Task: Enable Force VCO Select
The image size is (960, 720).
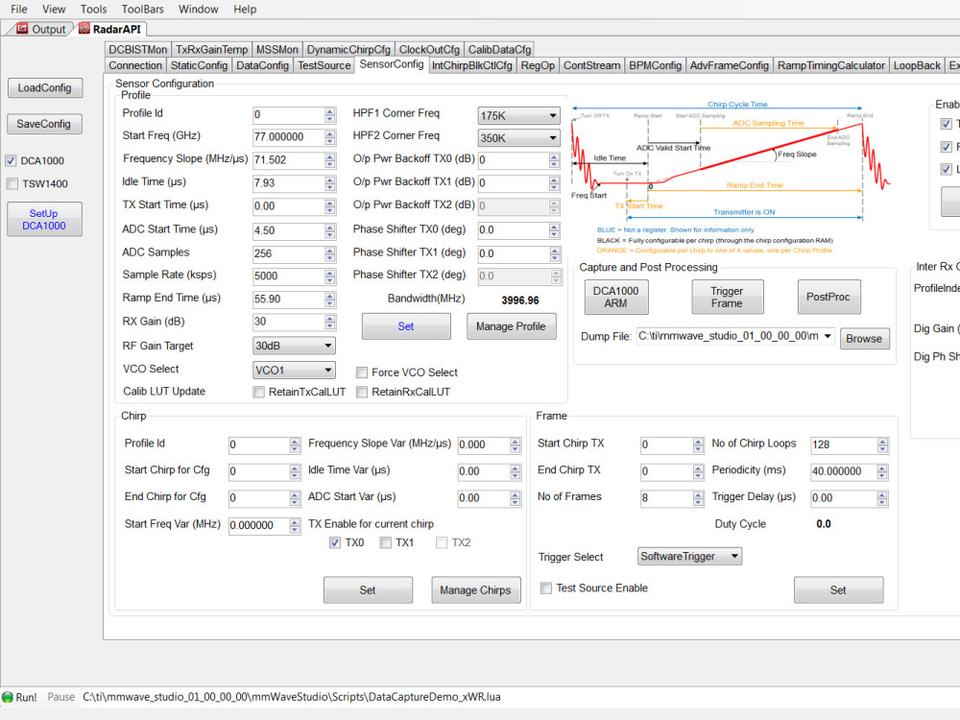Action: click(x=361, y=372)
